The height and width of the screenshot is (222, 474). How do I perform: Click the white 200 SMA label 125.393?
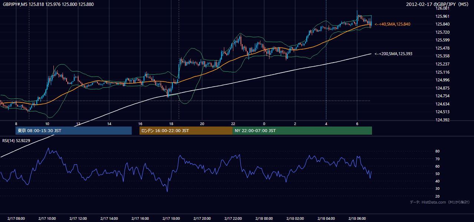(394, 54)
